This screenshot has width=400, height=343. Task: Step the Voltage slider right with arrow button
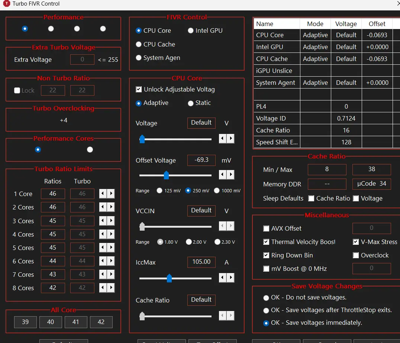click(x=230, y=138)
